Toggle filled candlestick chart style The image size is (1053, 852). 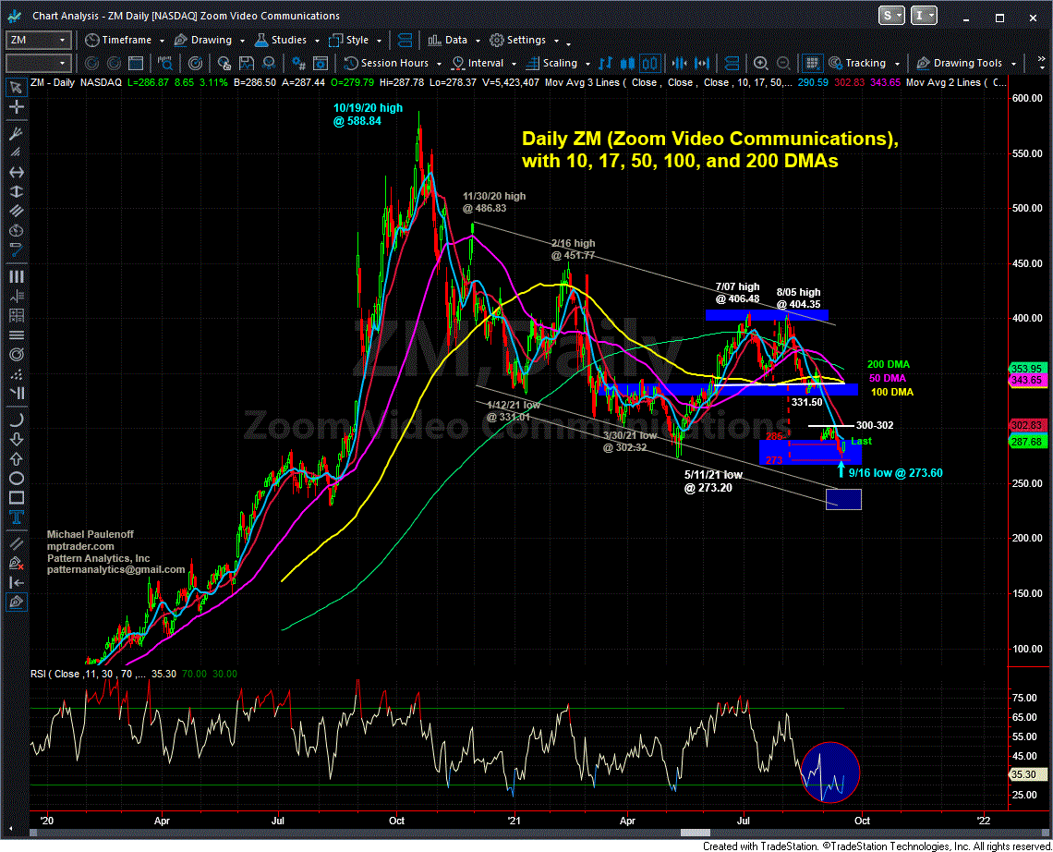click(627, 63)
